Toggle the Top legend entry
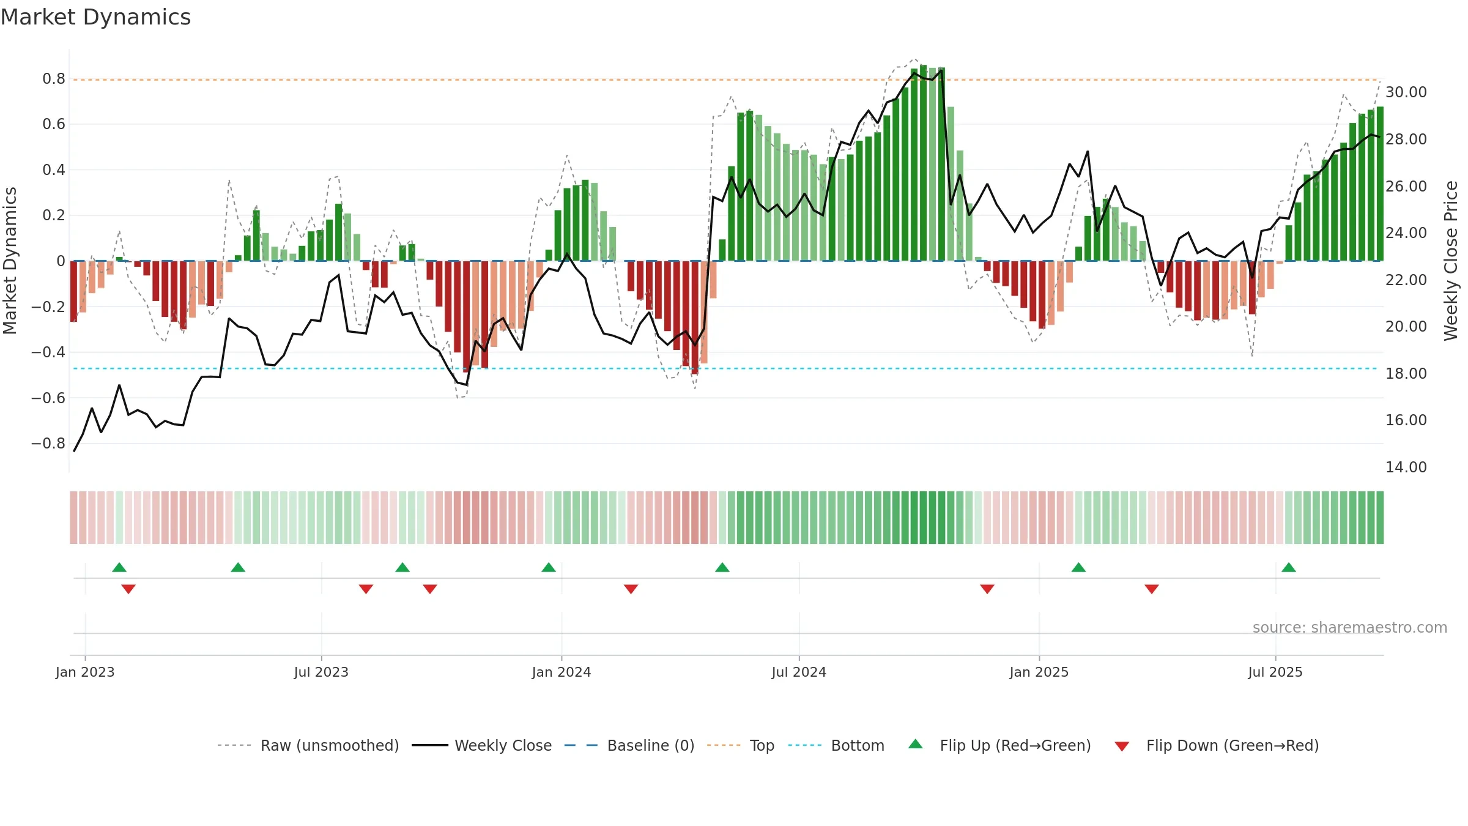 pos(741,745)
